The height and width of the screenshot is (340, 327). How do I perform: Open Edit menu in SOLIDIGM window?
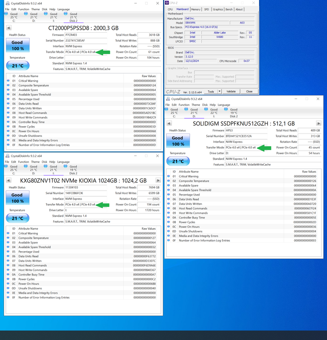tap(174, 105)
